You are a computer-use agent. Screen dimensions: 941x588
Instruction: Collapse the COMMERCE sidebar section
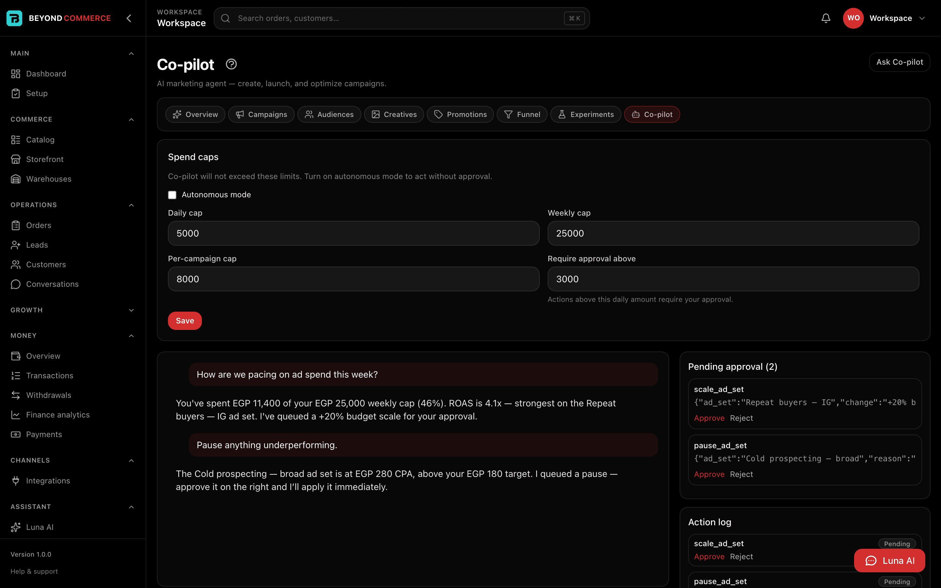(x=131, y=119)
